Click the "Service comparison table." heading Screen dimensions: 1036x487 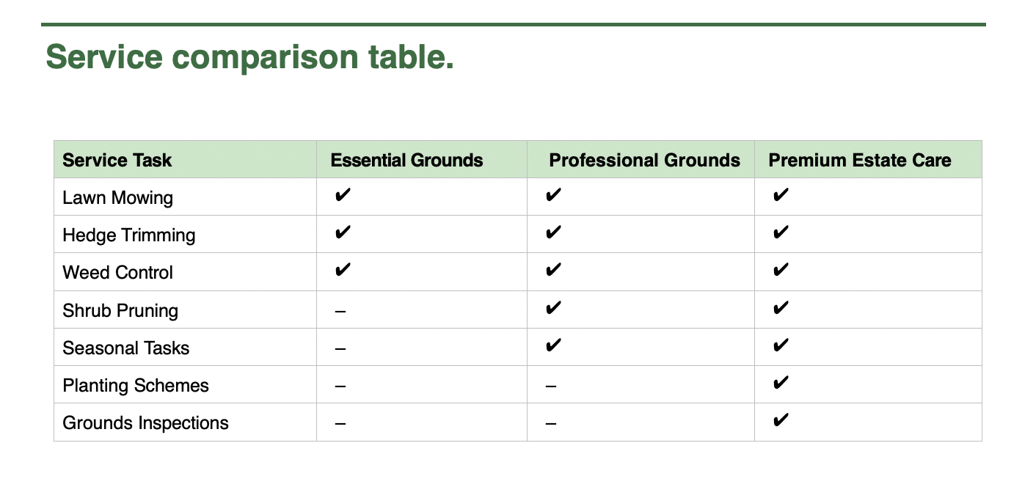click(249, 57)
